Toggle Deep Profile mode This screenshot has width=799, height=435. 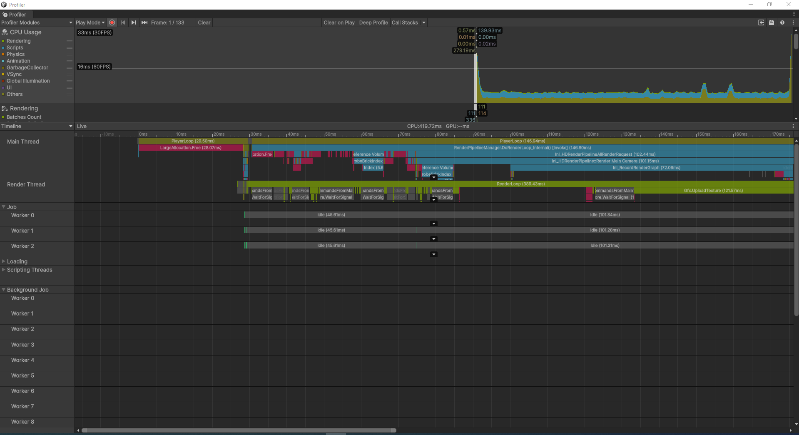click(x=373, y=22)
